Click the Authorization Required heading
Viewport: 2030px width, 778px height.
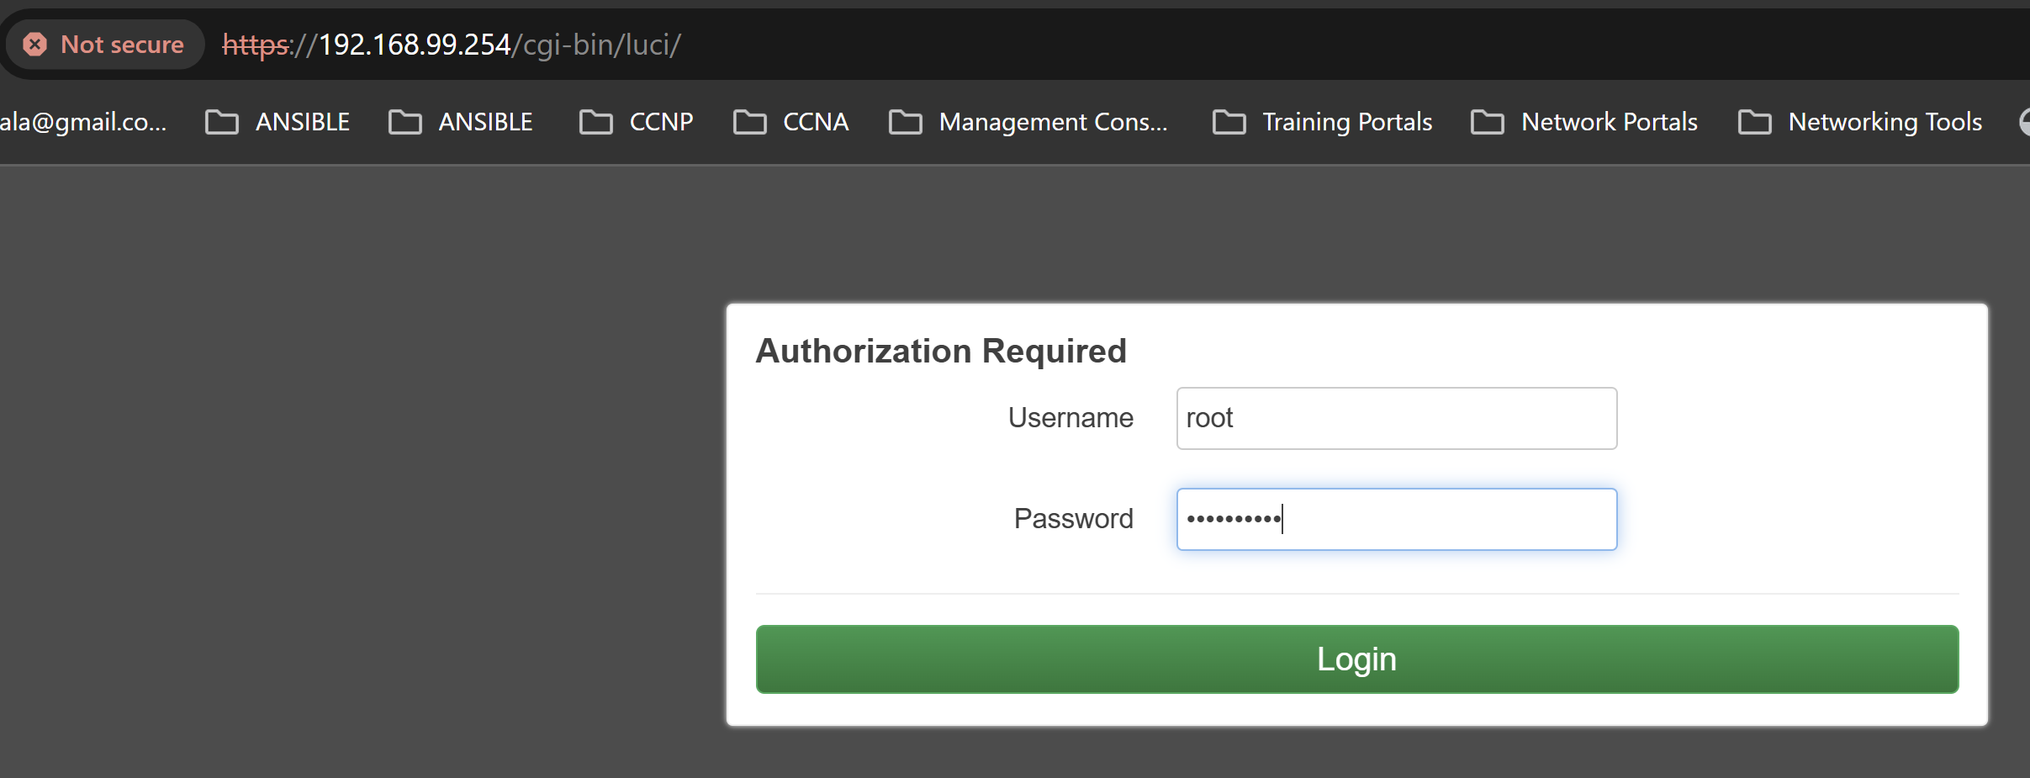click(941, 351)
